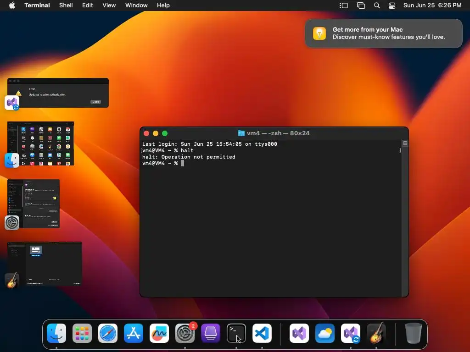
Task: Open the Weather app in the Dock
Action: pyautogui.click(x=325, y=333)
